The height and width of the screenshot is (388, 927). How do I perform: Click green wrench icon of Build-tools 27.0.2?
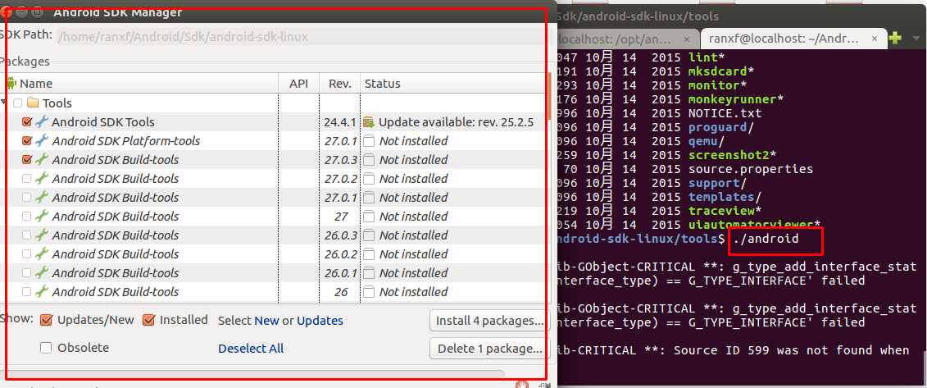pyautogui.click(x=41, y=179)
